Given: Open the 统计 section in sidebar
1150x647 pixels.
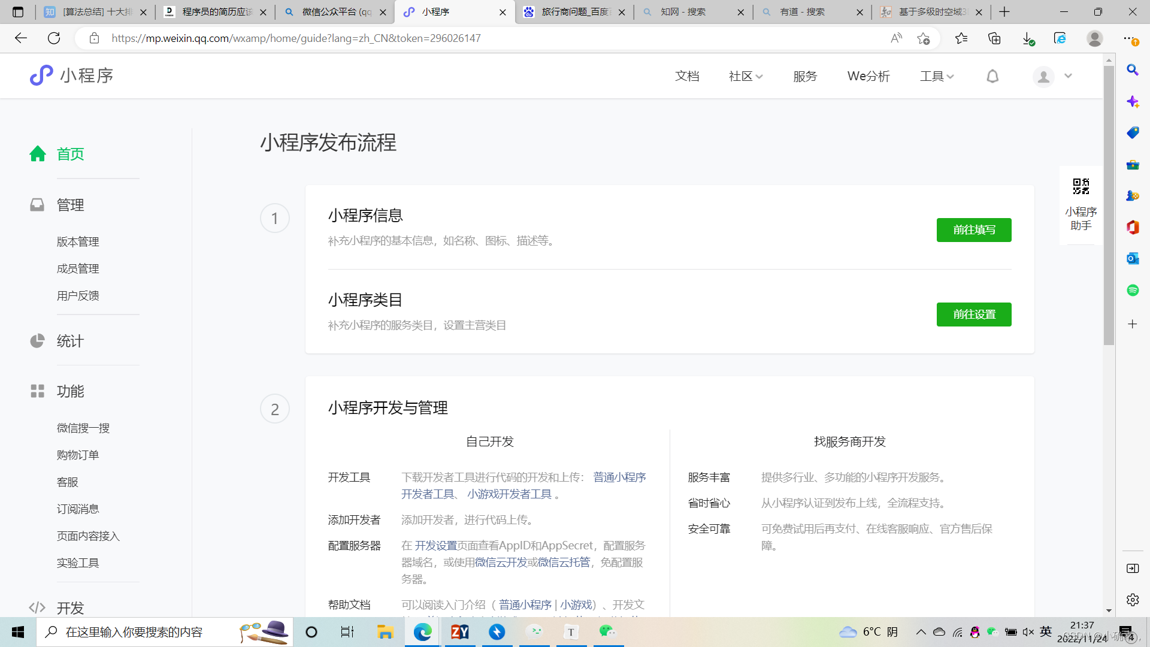Looking at the screenshot, I should (x=70, y=341).
